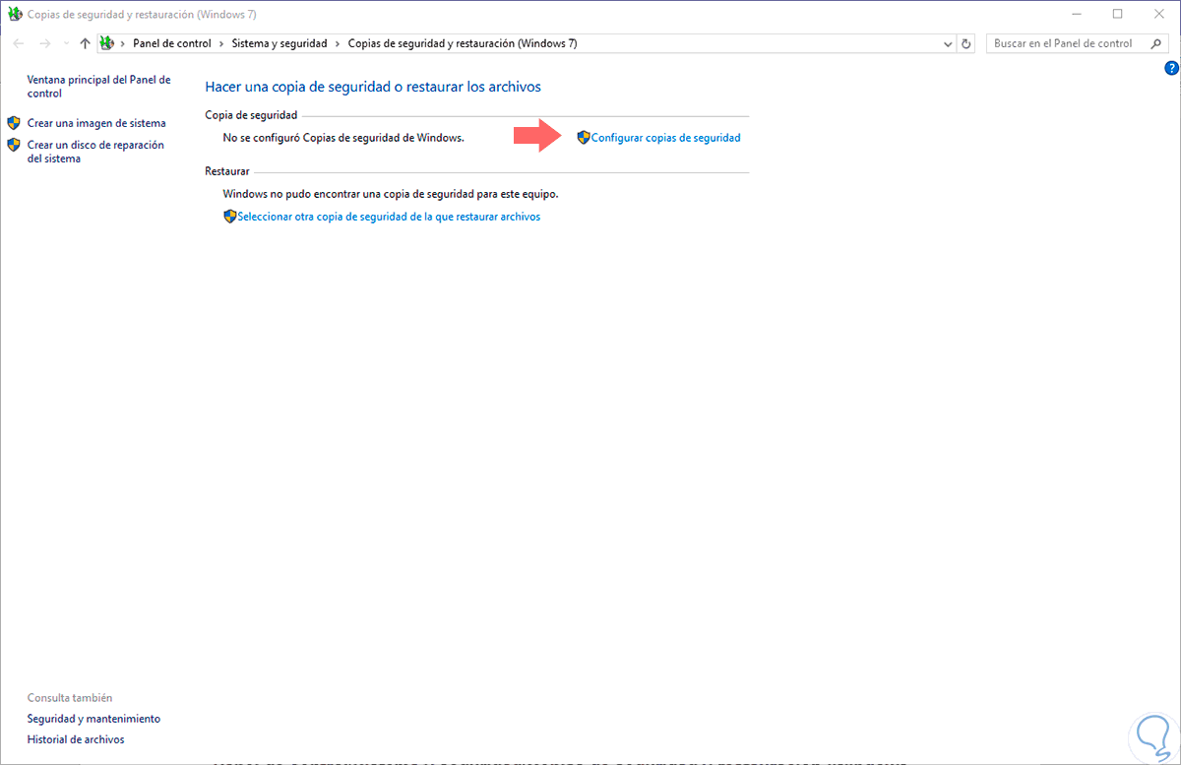The width and height of the screenshot is (1181, 765).
Task: Click 'Configurar copias de seguridad' link
Action: [x=665, y=138]
